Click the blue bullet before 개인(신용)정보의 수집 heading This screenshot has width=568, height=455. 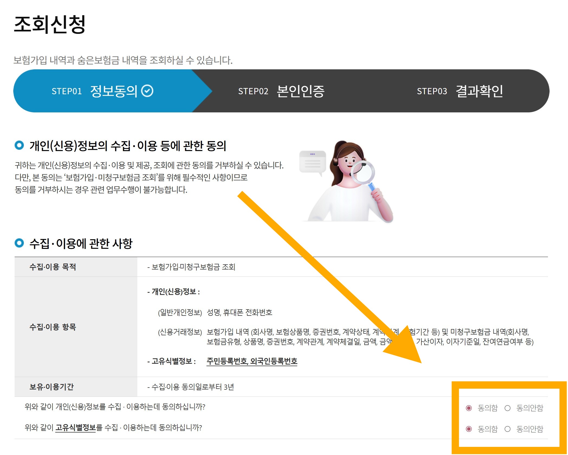tap(19, 145)
